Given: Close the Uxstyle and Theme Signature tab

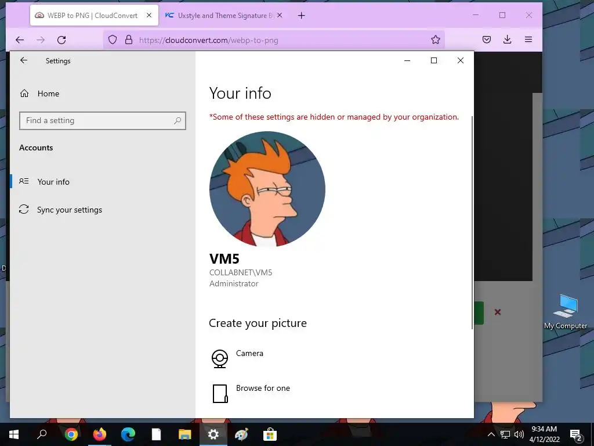Looking at the screenshot, I should [x=280, y=15].
